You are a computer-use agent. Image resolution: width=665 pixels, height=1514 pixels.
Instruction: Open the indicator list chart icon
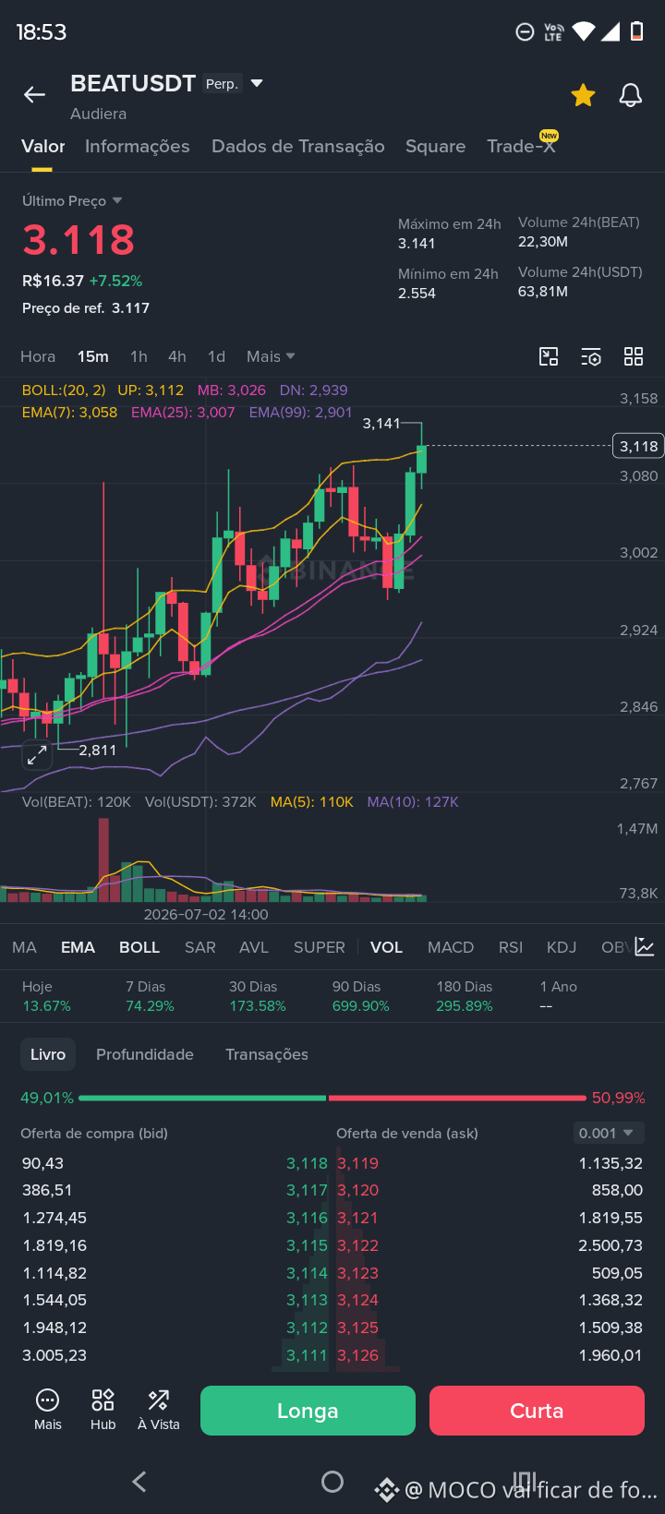pyautogui.click(x=645, y=947)
